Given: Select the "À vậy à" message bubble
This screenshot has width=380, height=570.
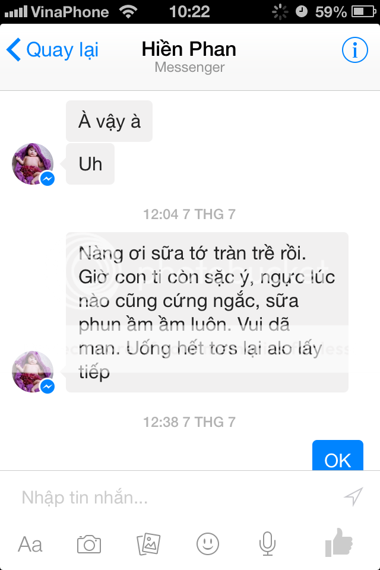Looking at the screenshot, I should pos(109,121).
